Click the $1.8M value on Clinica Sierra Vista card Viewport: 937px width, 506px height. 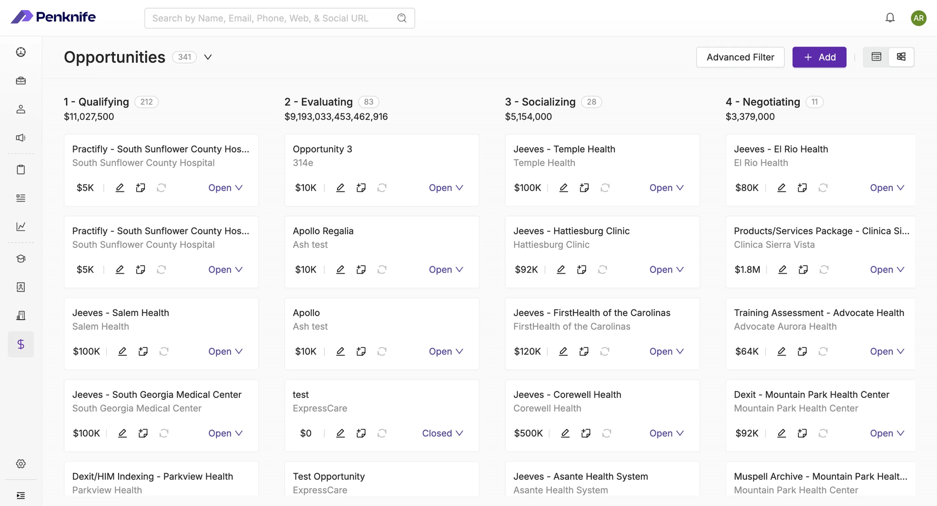(x=747, y=269)
